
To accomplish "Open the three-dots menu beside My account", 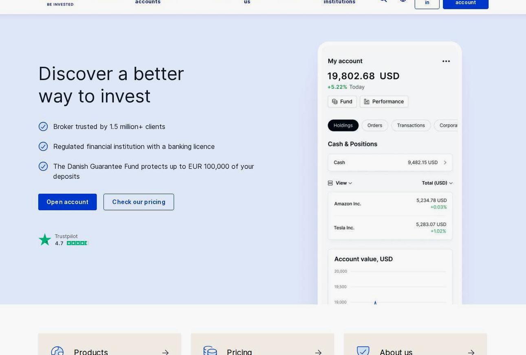I will (446, 61).
